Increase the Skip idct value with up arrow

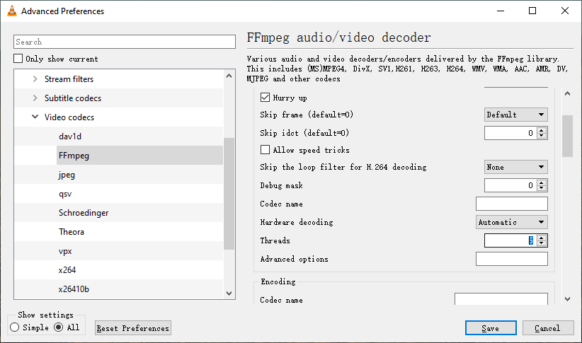point(542,130)
